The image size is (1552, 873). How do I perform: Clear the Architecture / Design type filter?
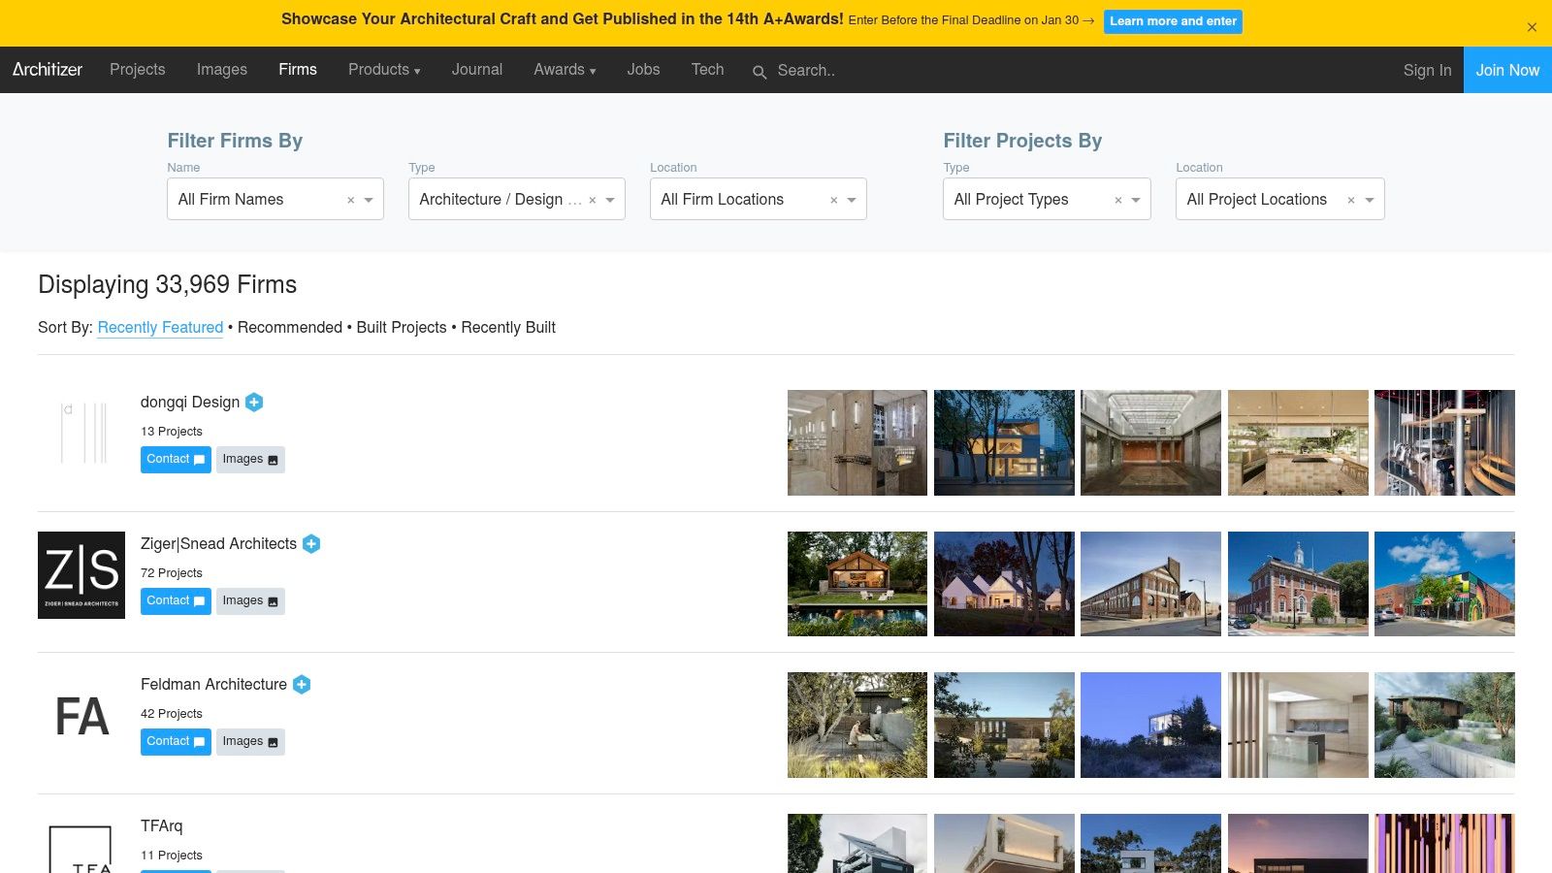[x=592, y=200]
